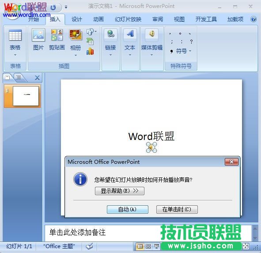Expand the 表格 dropdown arrow
Image resolution: width=261 pixels, height=253 pixels.
(x=15, y=55)
